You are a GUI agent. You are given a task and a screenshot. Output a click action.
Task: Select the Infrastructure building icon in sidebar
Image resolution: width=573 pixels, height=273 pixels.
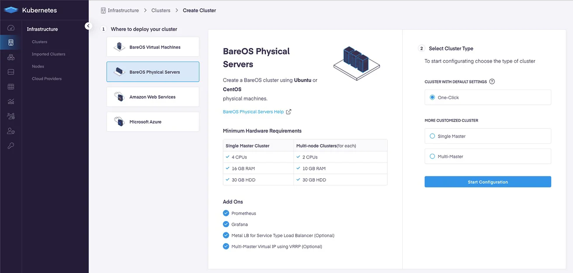coord(11,42)
